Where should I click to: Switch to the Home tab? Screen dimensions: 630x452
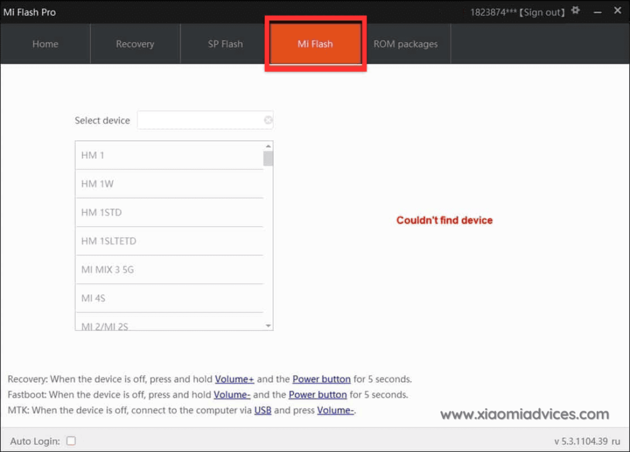pyautogui.click(x=46, y=44)
